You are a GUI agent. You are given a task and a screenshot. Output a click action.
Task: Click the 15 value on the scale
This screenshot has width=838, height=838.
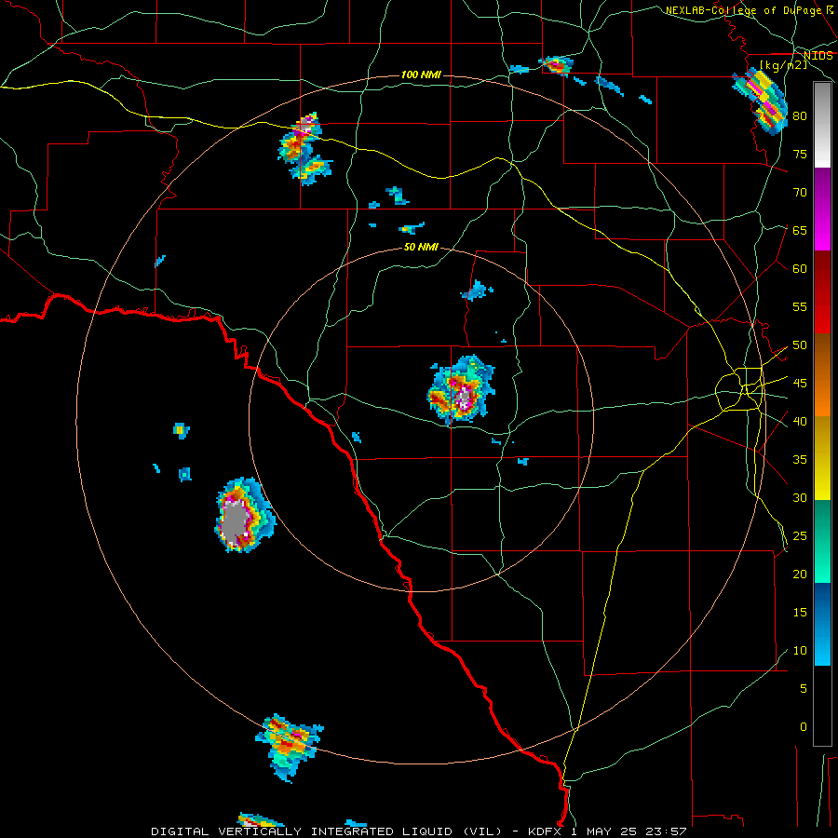pyautogui.click(x=800, y=613)
